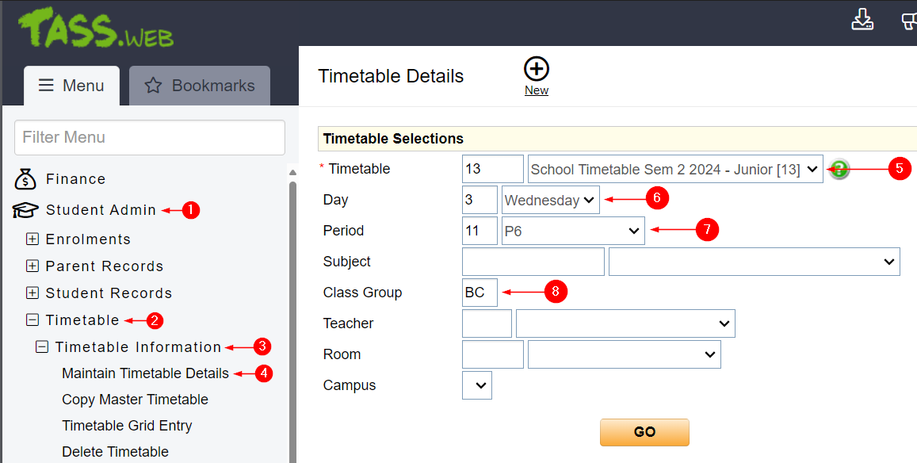Click the Finance money bag icon
Image resolution: width=917 pixels, height=463 pixels.
tap(25, 179)
